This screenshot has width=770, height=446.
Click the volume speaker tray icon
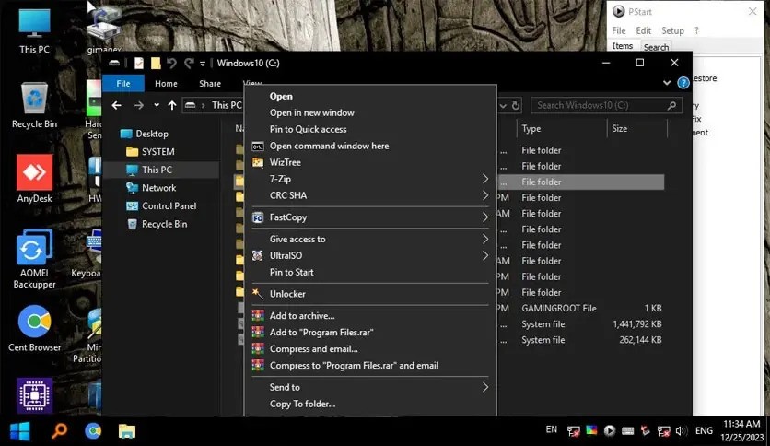click(681, 430)
